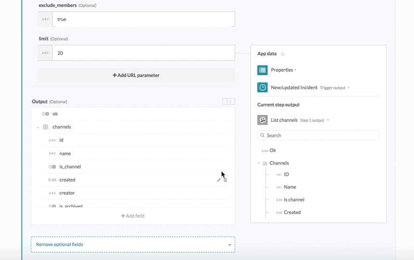The width and height of the screenshot is (414, 260).
Task: Click the id output field row
Action: coord(136,140)
